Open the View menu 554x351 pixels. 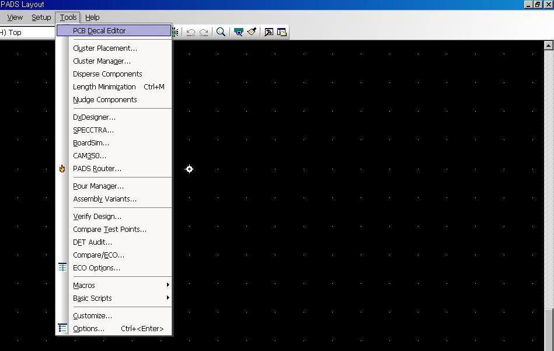coord(15,18)
